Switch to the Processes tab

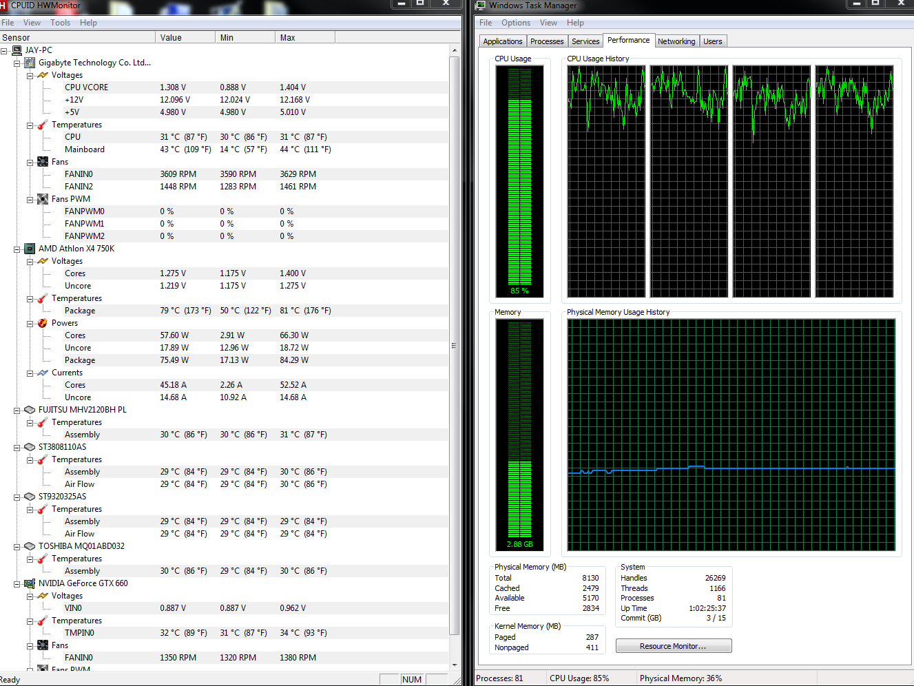(547, 41)
